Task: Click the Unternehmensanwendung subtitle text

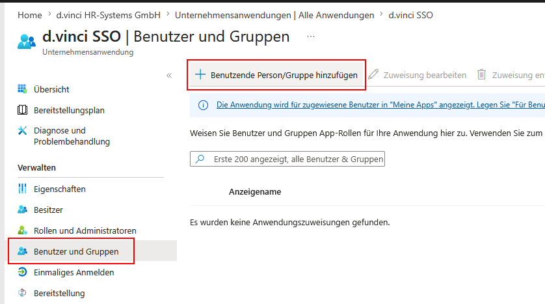Action: [x=88, y=52]
